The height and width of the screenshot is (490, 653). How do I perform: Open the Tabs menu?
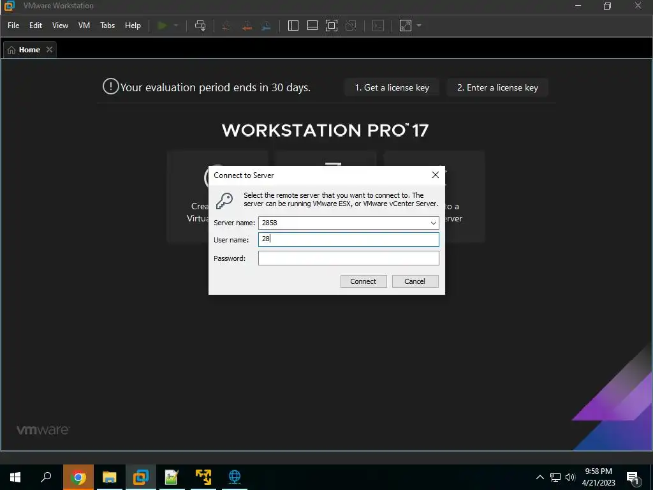coord(107,26)
